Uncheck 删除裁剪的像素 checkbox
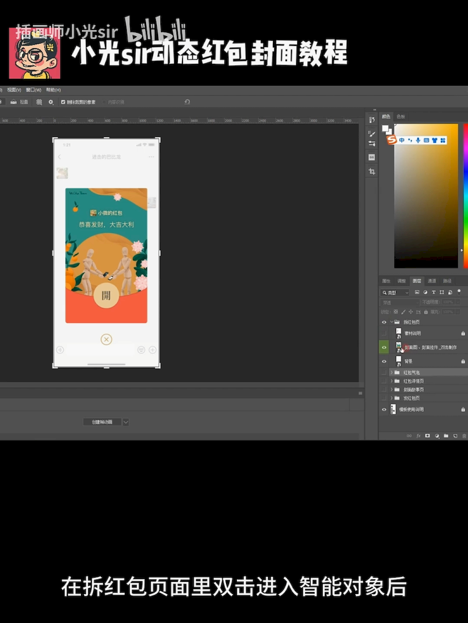The image size is (468, 623). (x=63, y=102)
